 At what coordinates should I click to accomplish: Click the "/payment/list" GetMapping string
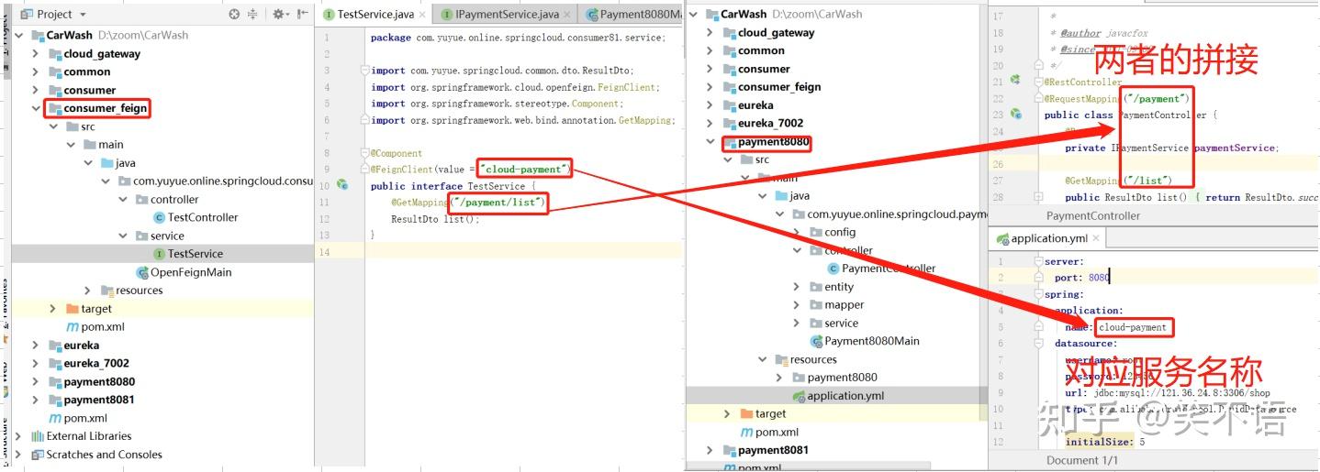497,202
